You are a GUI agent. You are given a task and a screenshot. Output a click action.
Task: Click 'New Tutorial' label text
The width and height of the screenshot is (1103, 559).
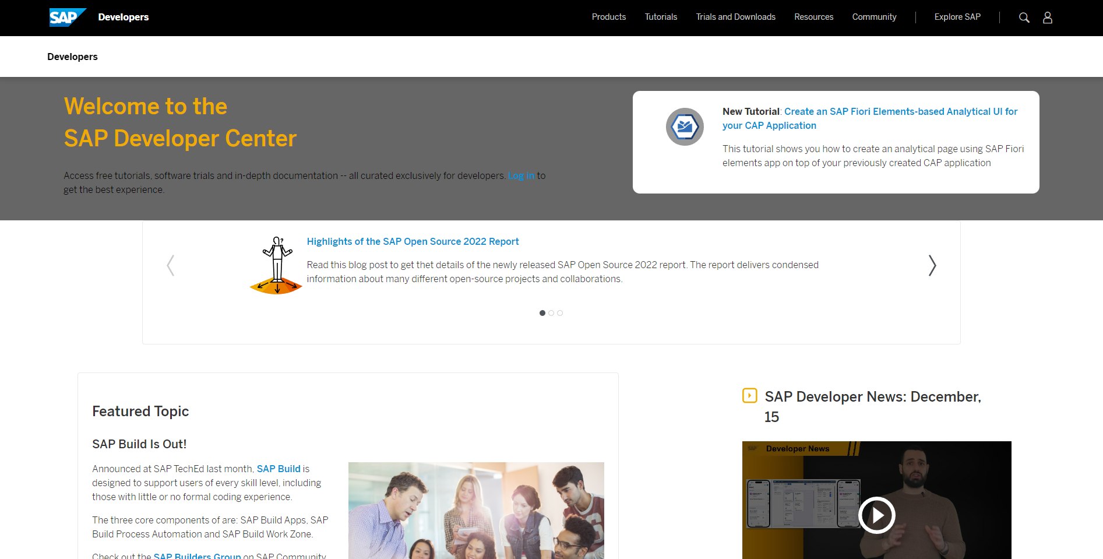click(x=750, y=111)
